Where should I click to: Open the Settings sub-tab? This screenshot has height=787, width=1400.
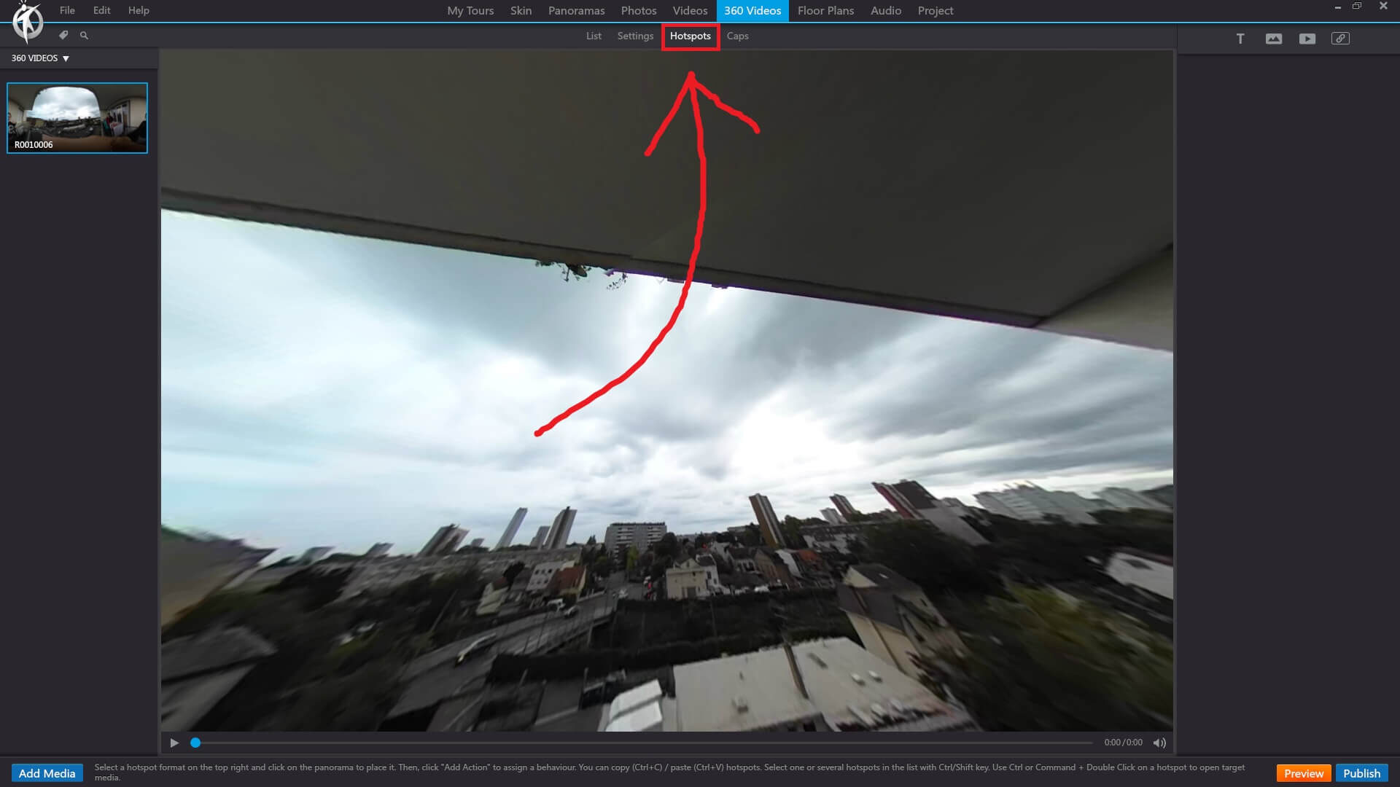click(x=636, y=36)
